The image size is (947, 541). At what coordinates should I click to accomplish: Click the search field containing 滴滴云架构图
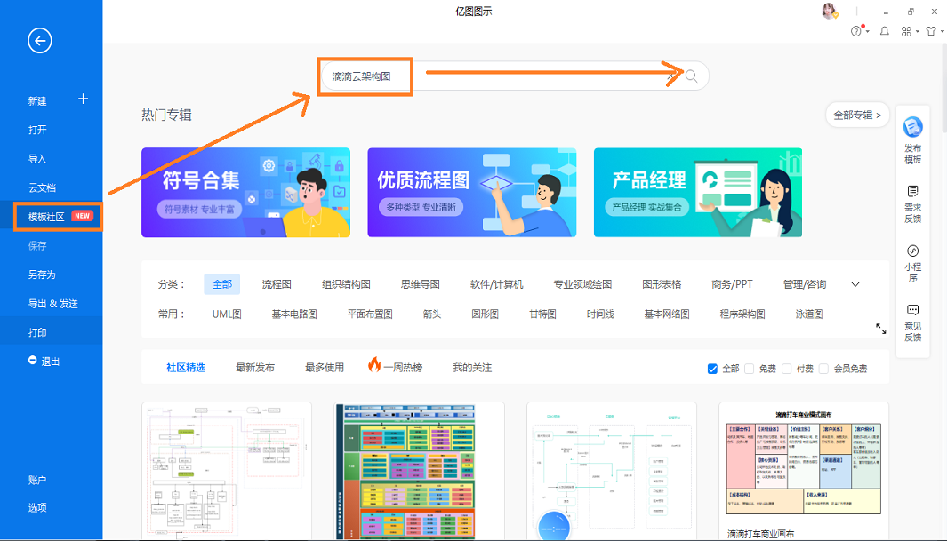513,76
